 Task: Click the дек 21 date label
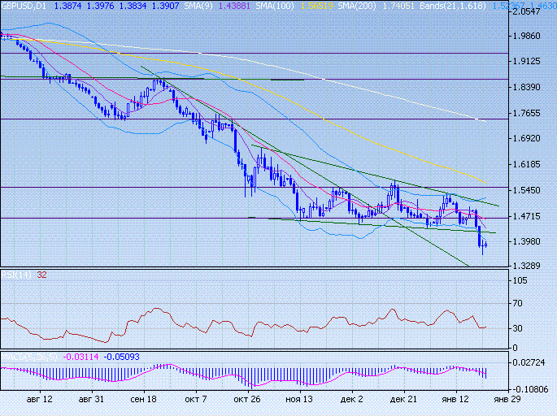404,400
